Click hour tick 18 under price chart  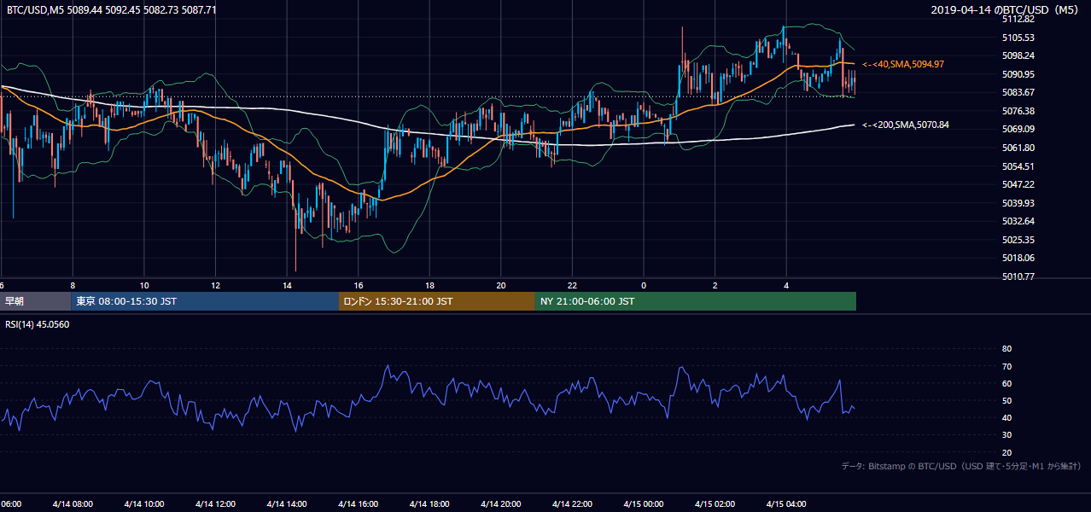click(x=429, y=286)
